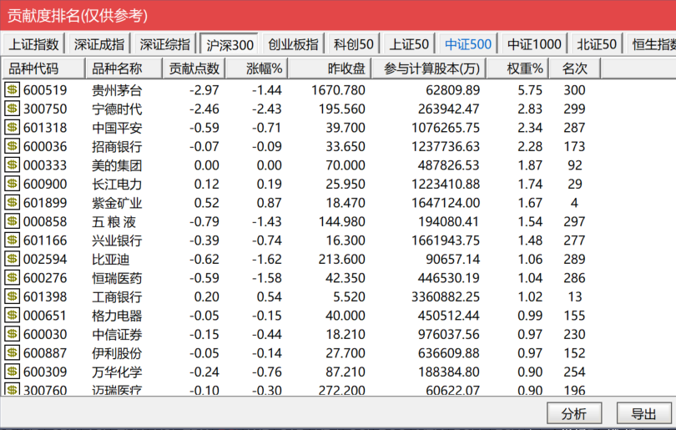Click the $ icon beside 600309

(x=12, y=372)
